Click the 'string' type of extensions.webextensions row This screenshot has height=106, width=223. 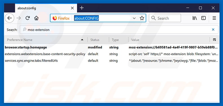[113, 54]
